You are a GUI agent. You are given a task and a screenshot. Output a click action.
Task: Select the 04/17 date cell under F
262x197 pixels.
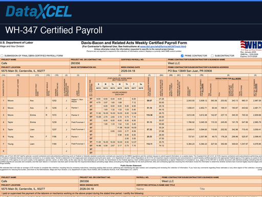pyautogui.click(x=134, y=88)
